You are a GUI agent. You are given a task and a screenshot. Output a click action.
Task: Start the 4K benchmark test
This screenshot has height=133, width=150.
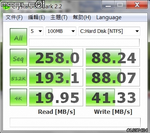tap(18, 97)
